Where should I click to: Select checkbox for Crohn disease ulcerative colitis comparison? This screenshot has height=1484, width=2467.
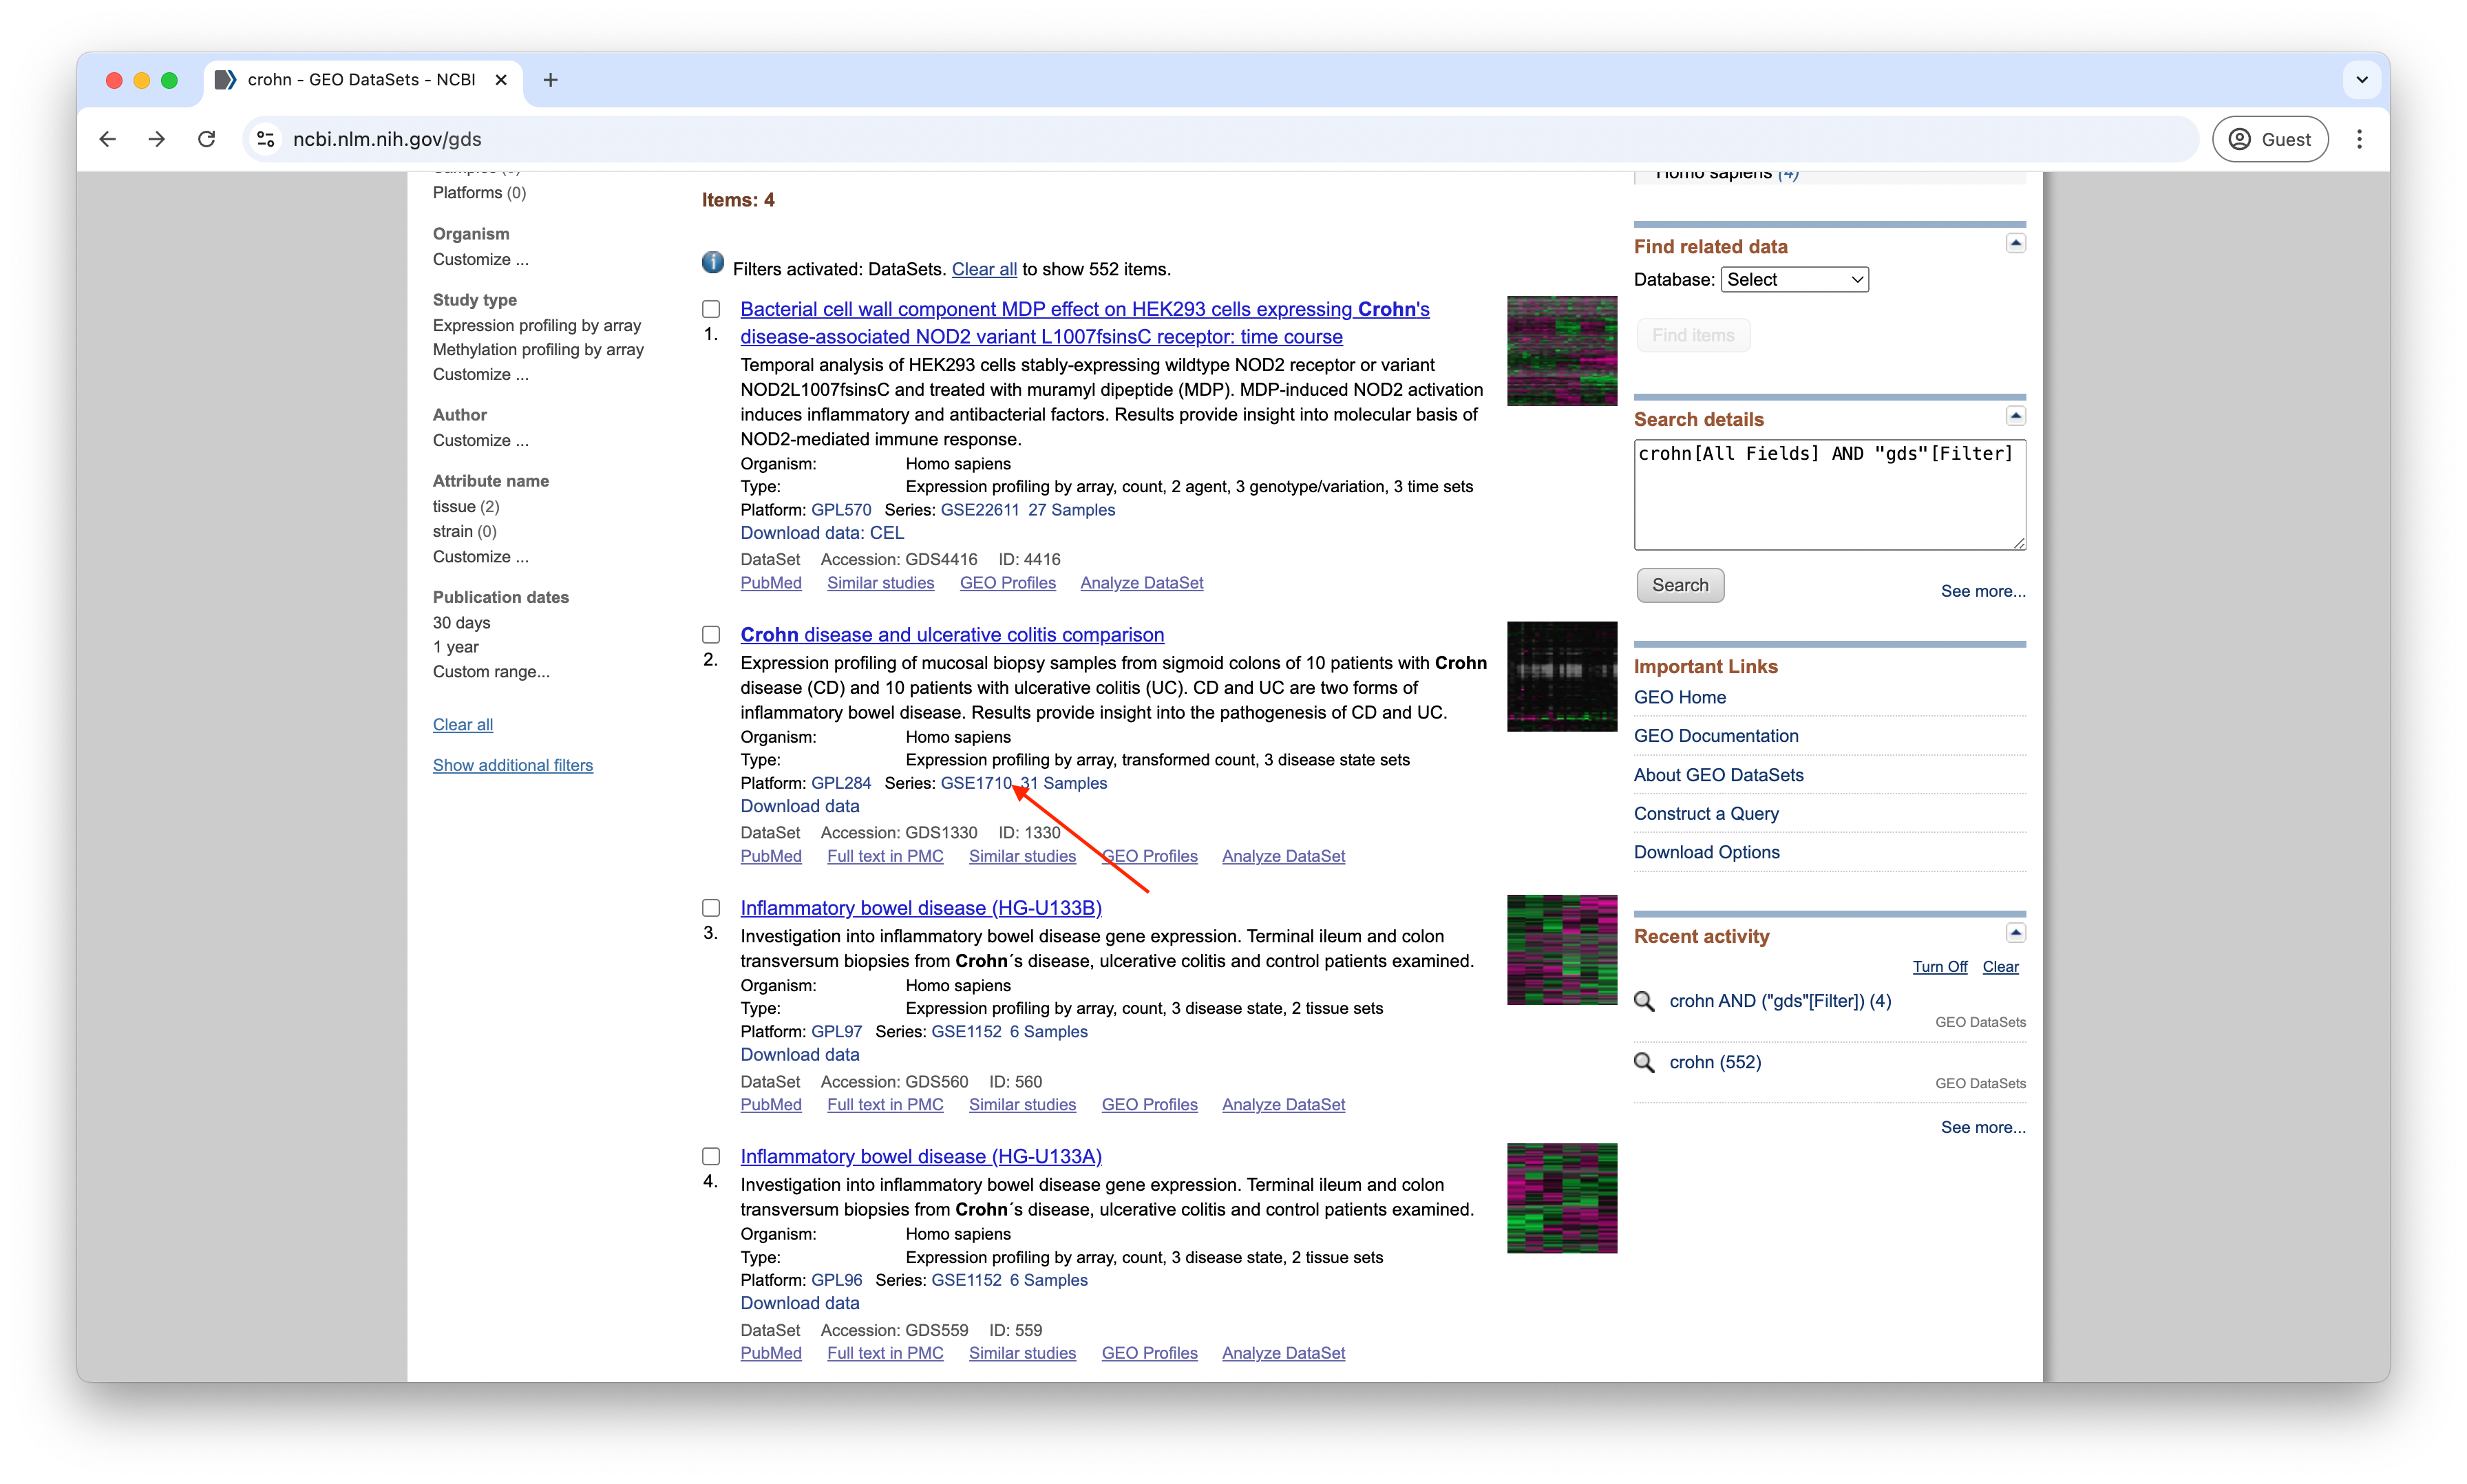point(711,635)
